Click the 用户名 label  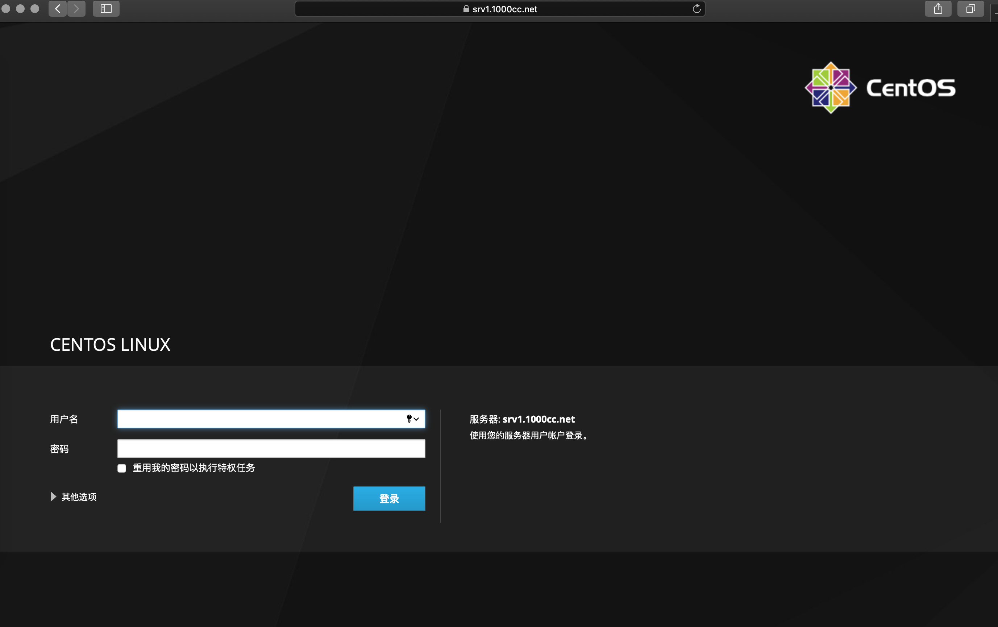click(64, 419)
